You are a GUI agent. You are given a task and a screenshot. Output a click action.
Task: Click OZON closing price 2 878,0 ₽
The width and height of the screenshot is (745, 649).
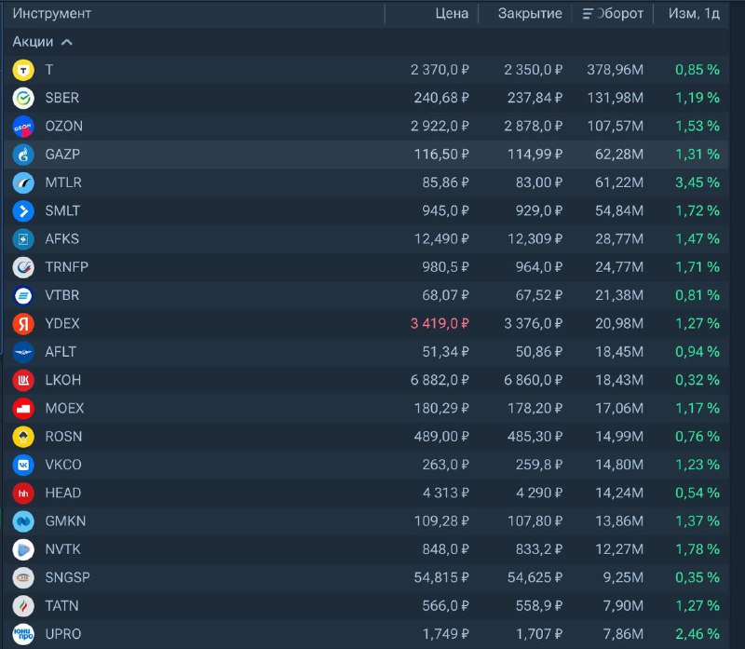click(x=533, y=126)
